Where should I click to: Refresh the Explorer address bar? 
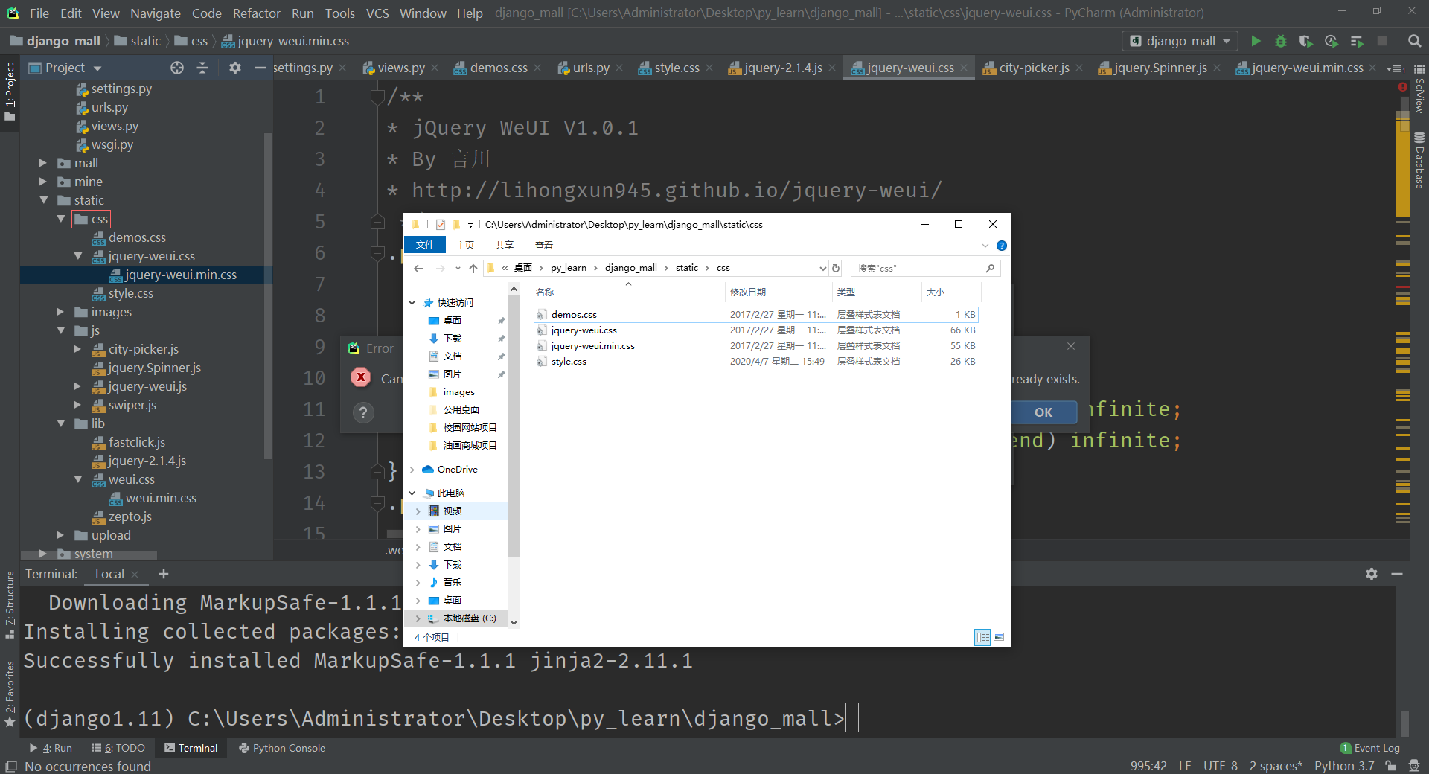pyautogui.click(x=836, y=268)
